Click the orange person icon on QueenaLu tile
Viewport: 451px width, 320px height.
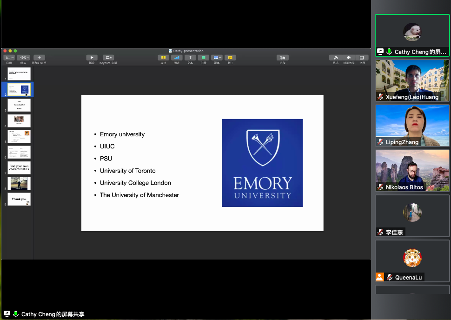(380, 277)
